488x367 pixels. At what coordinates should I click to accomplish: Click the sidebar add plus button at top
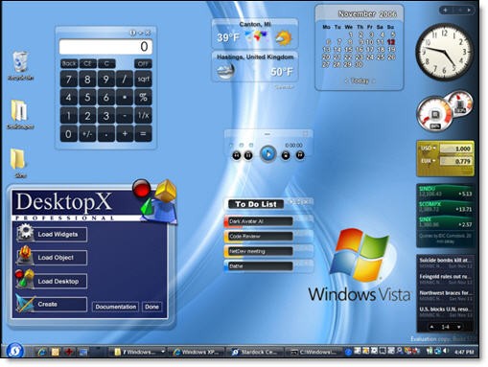click(445, 11)
